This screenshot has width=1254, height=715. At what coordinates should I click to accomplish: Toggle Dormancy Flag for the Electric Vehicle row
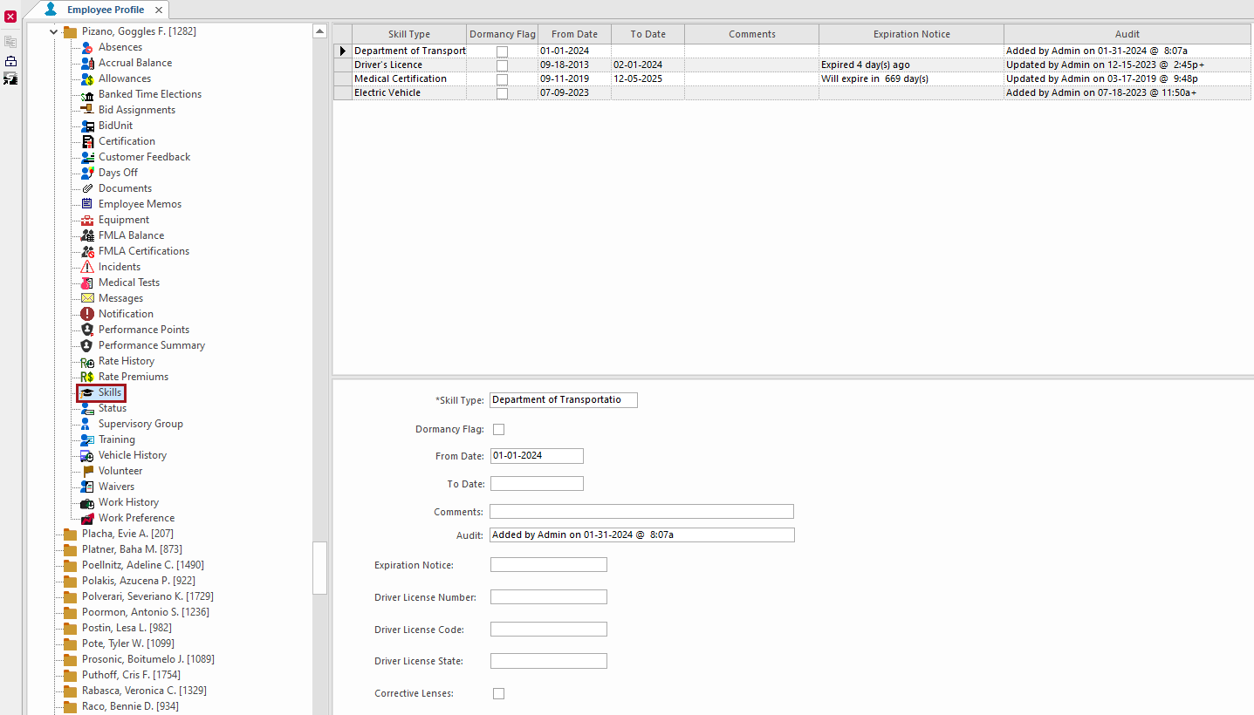(502, 92)
